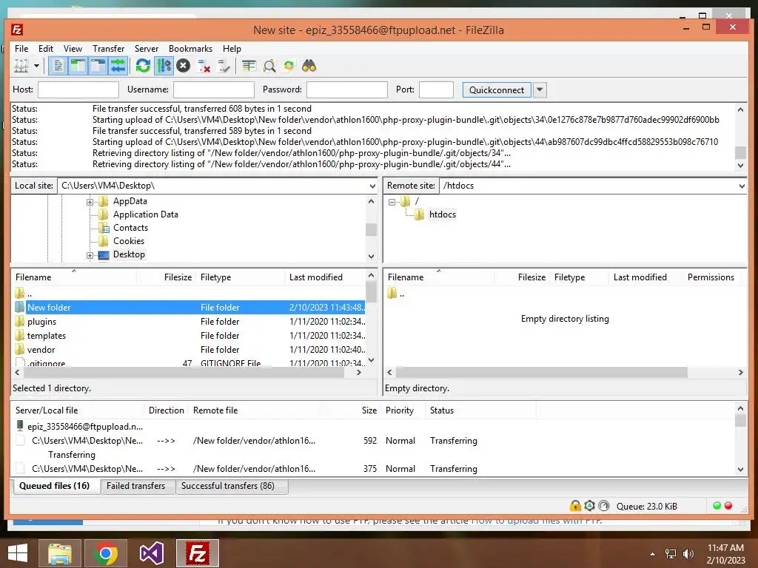Image resolution: width=758 pixels, height=568 pixels.
Task: Click into the Host field
Action: coord(78,89)
